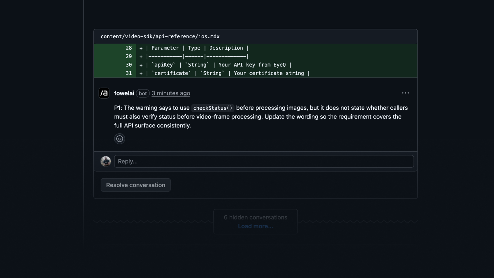Image resolution: width=494 pixels, height=278 pixels.
Task: Load more hidden conversations
Action: click(255, 226)
